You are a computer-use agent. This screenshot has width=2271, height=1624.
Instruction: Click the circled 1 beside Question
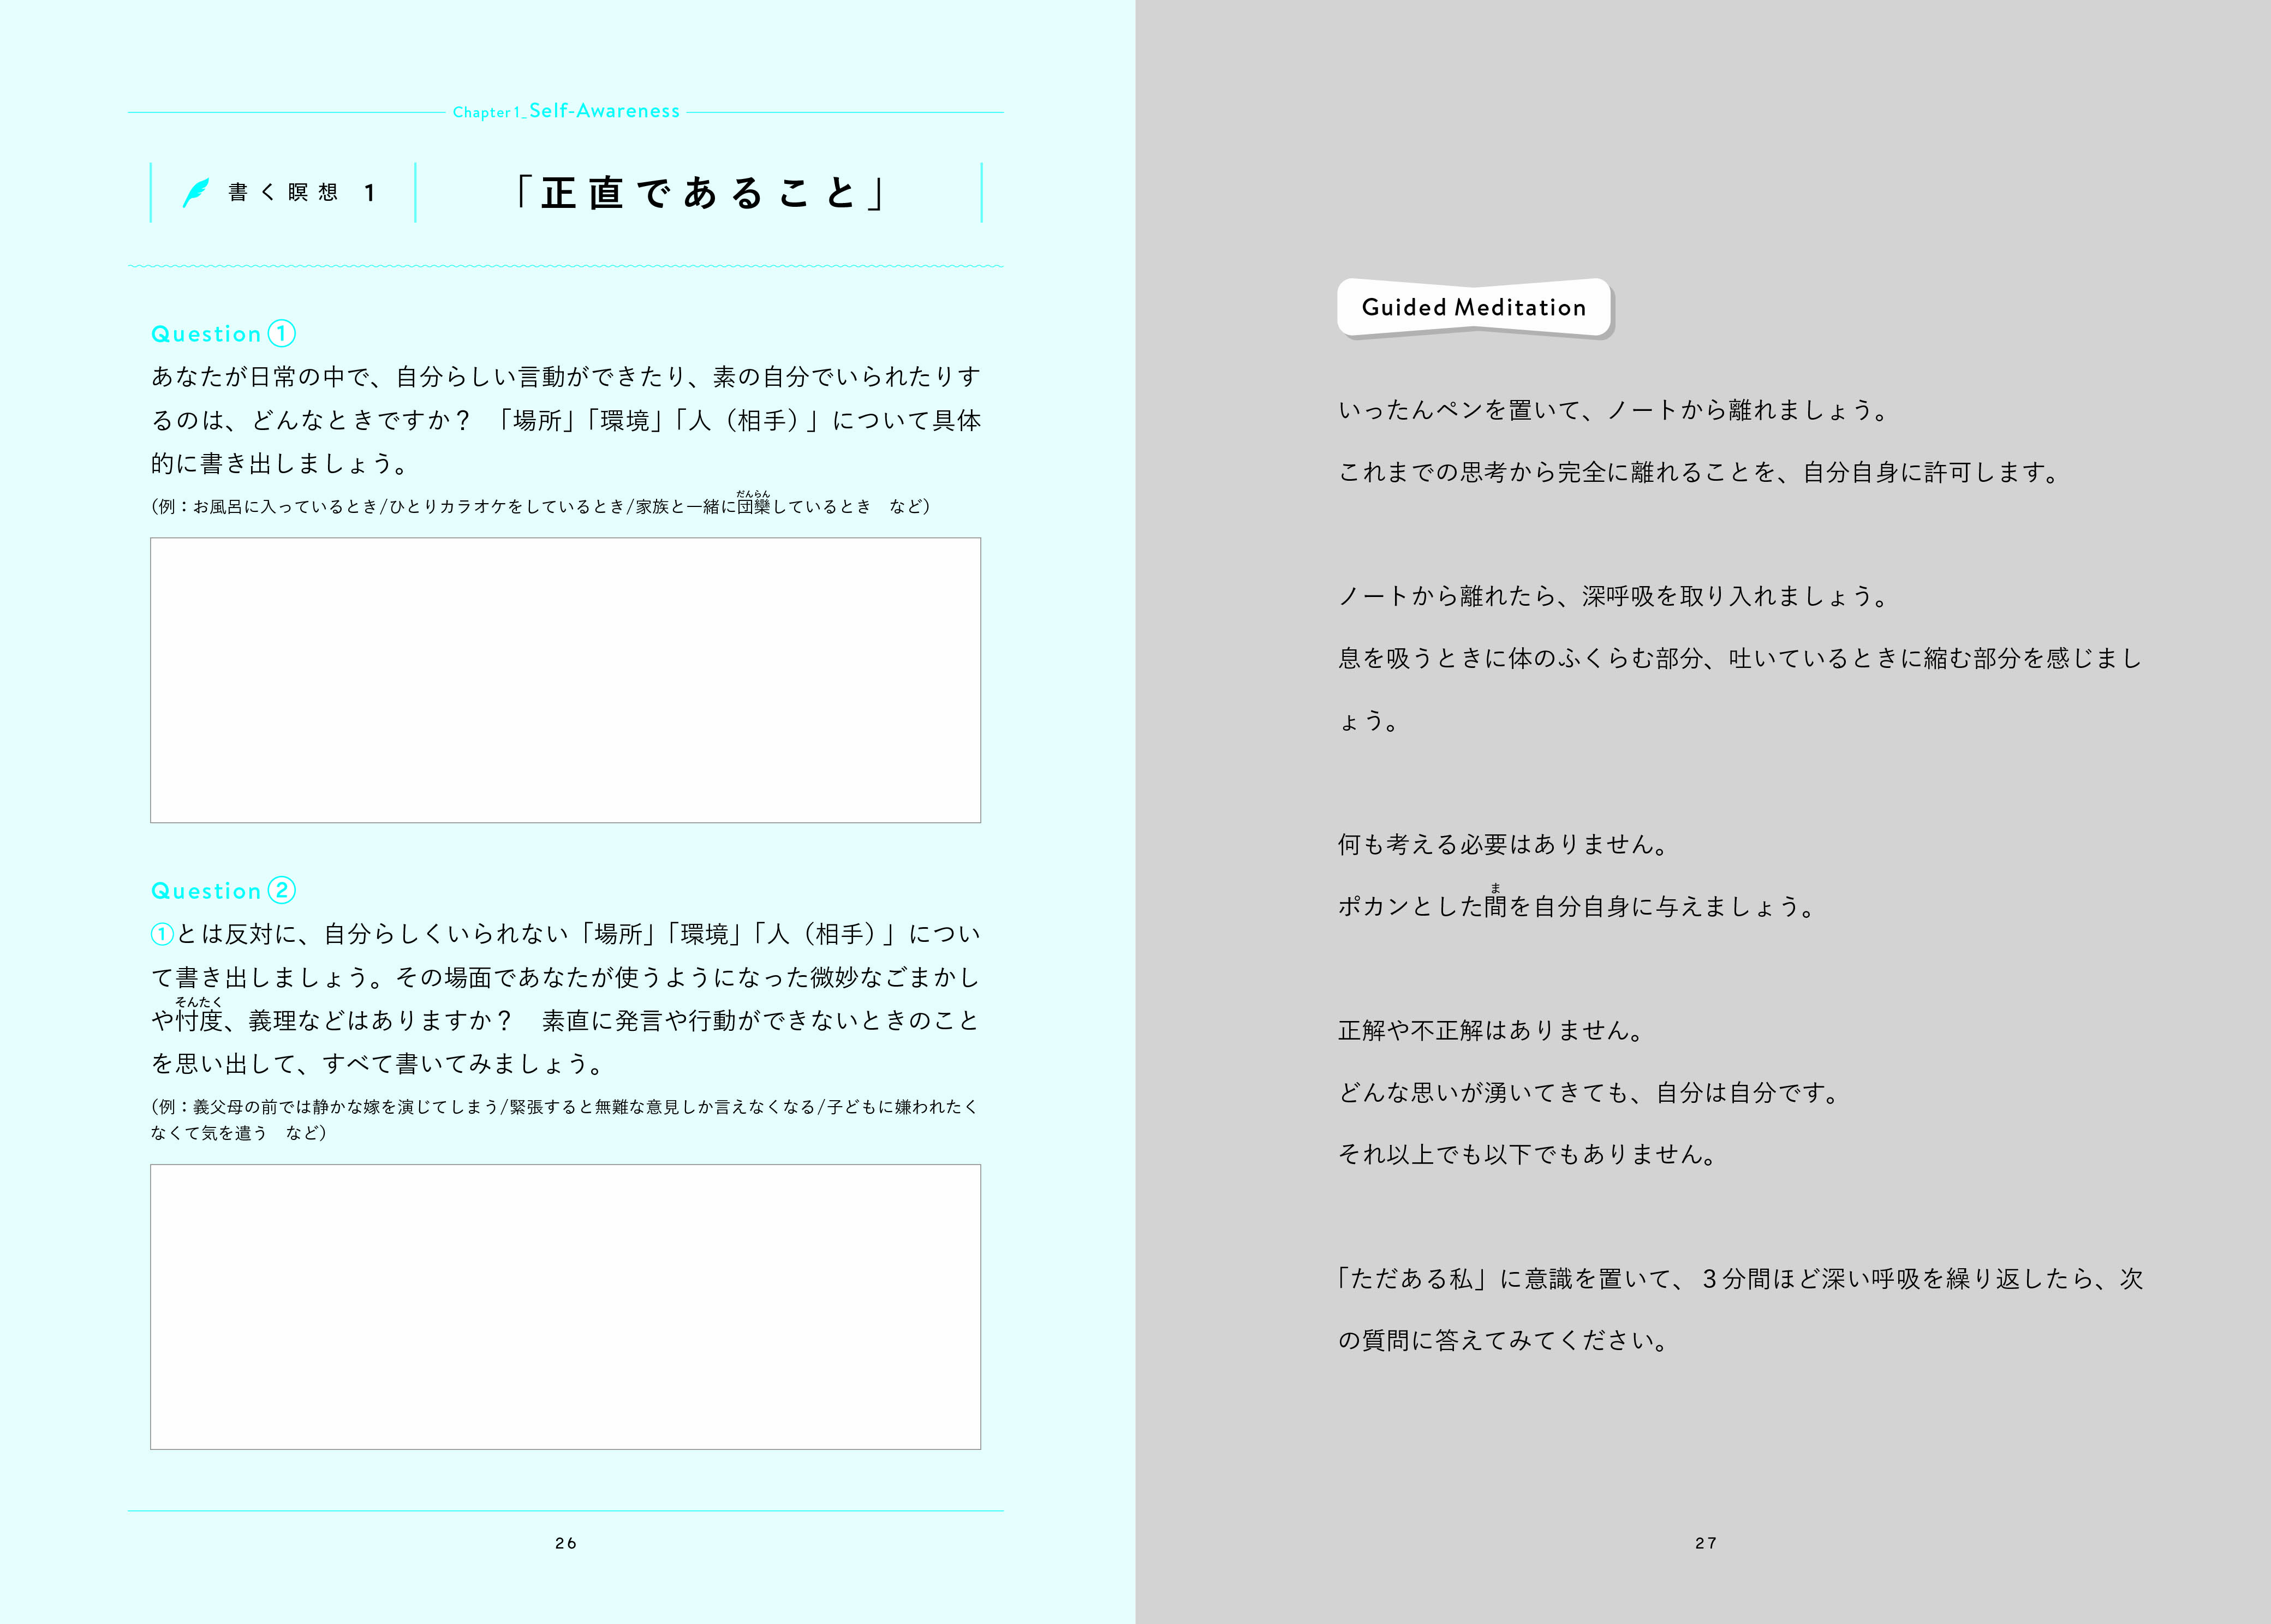282,333
